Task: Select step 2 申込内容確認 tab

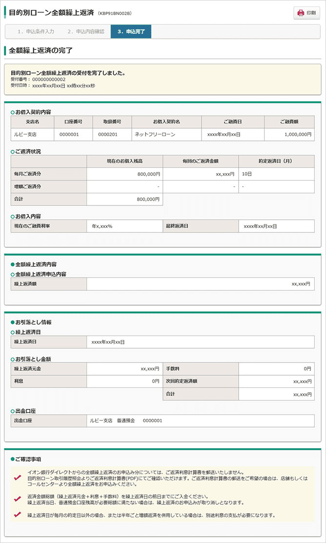Action: click(x=85, y=31)
